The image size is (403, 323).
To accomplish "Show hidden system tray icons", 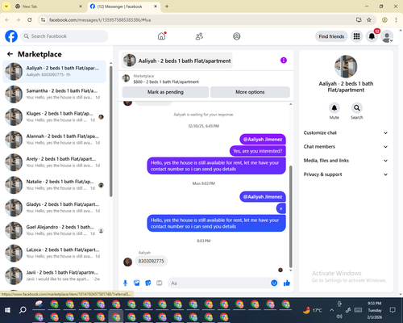I will click(x=332, y=310).
